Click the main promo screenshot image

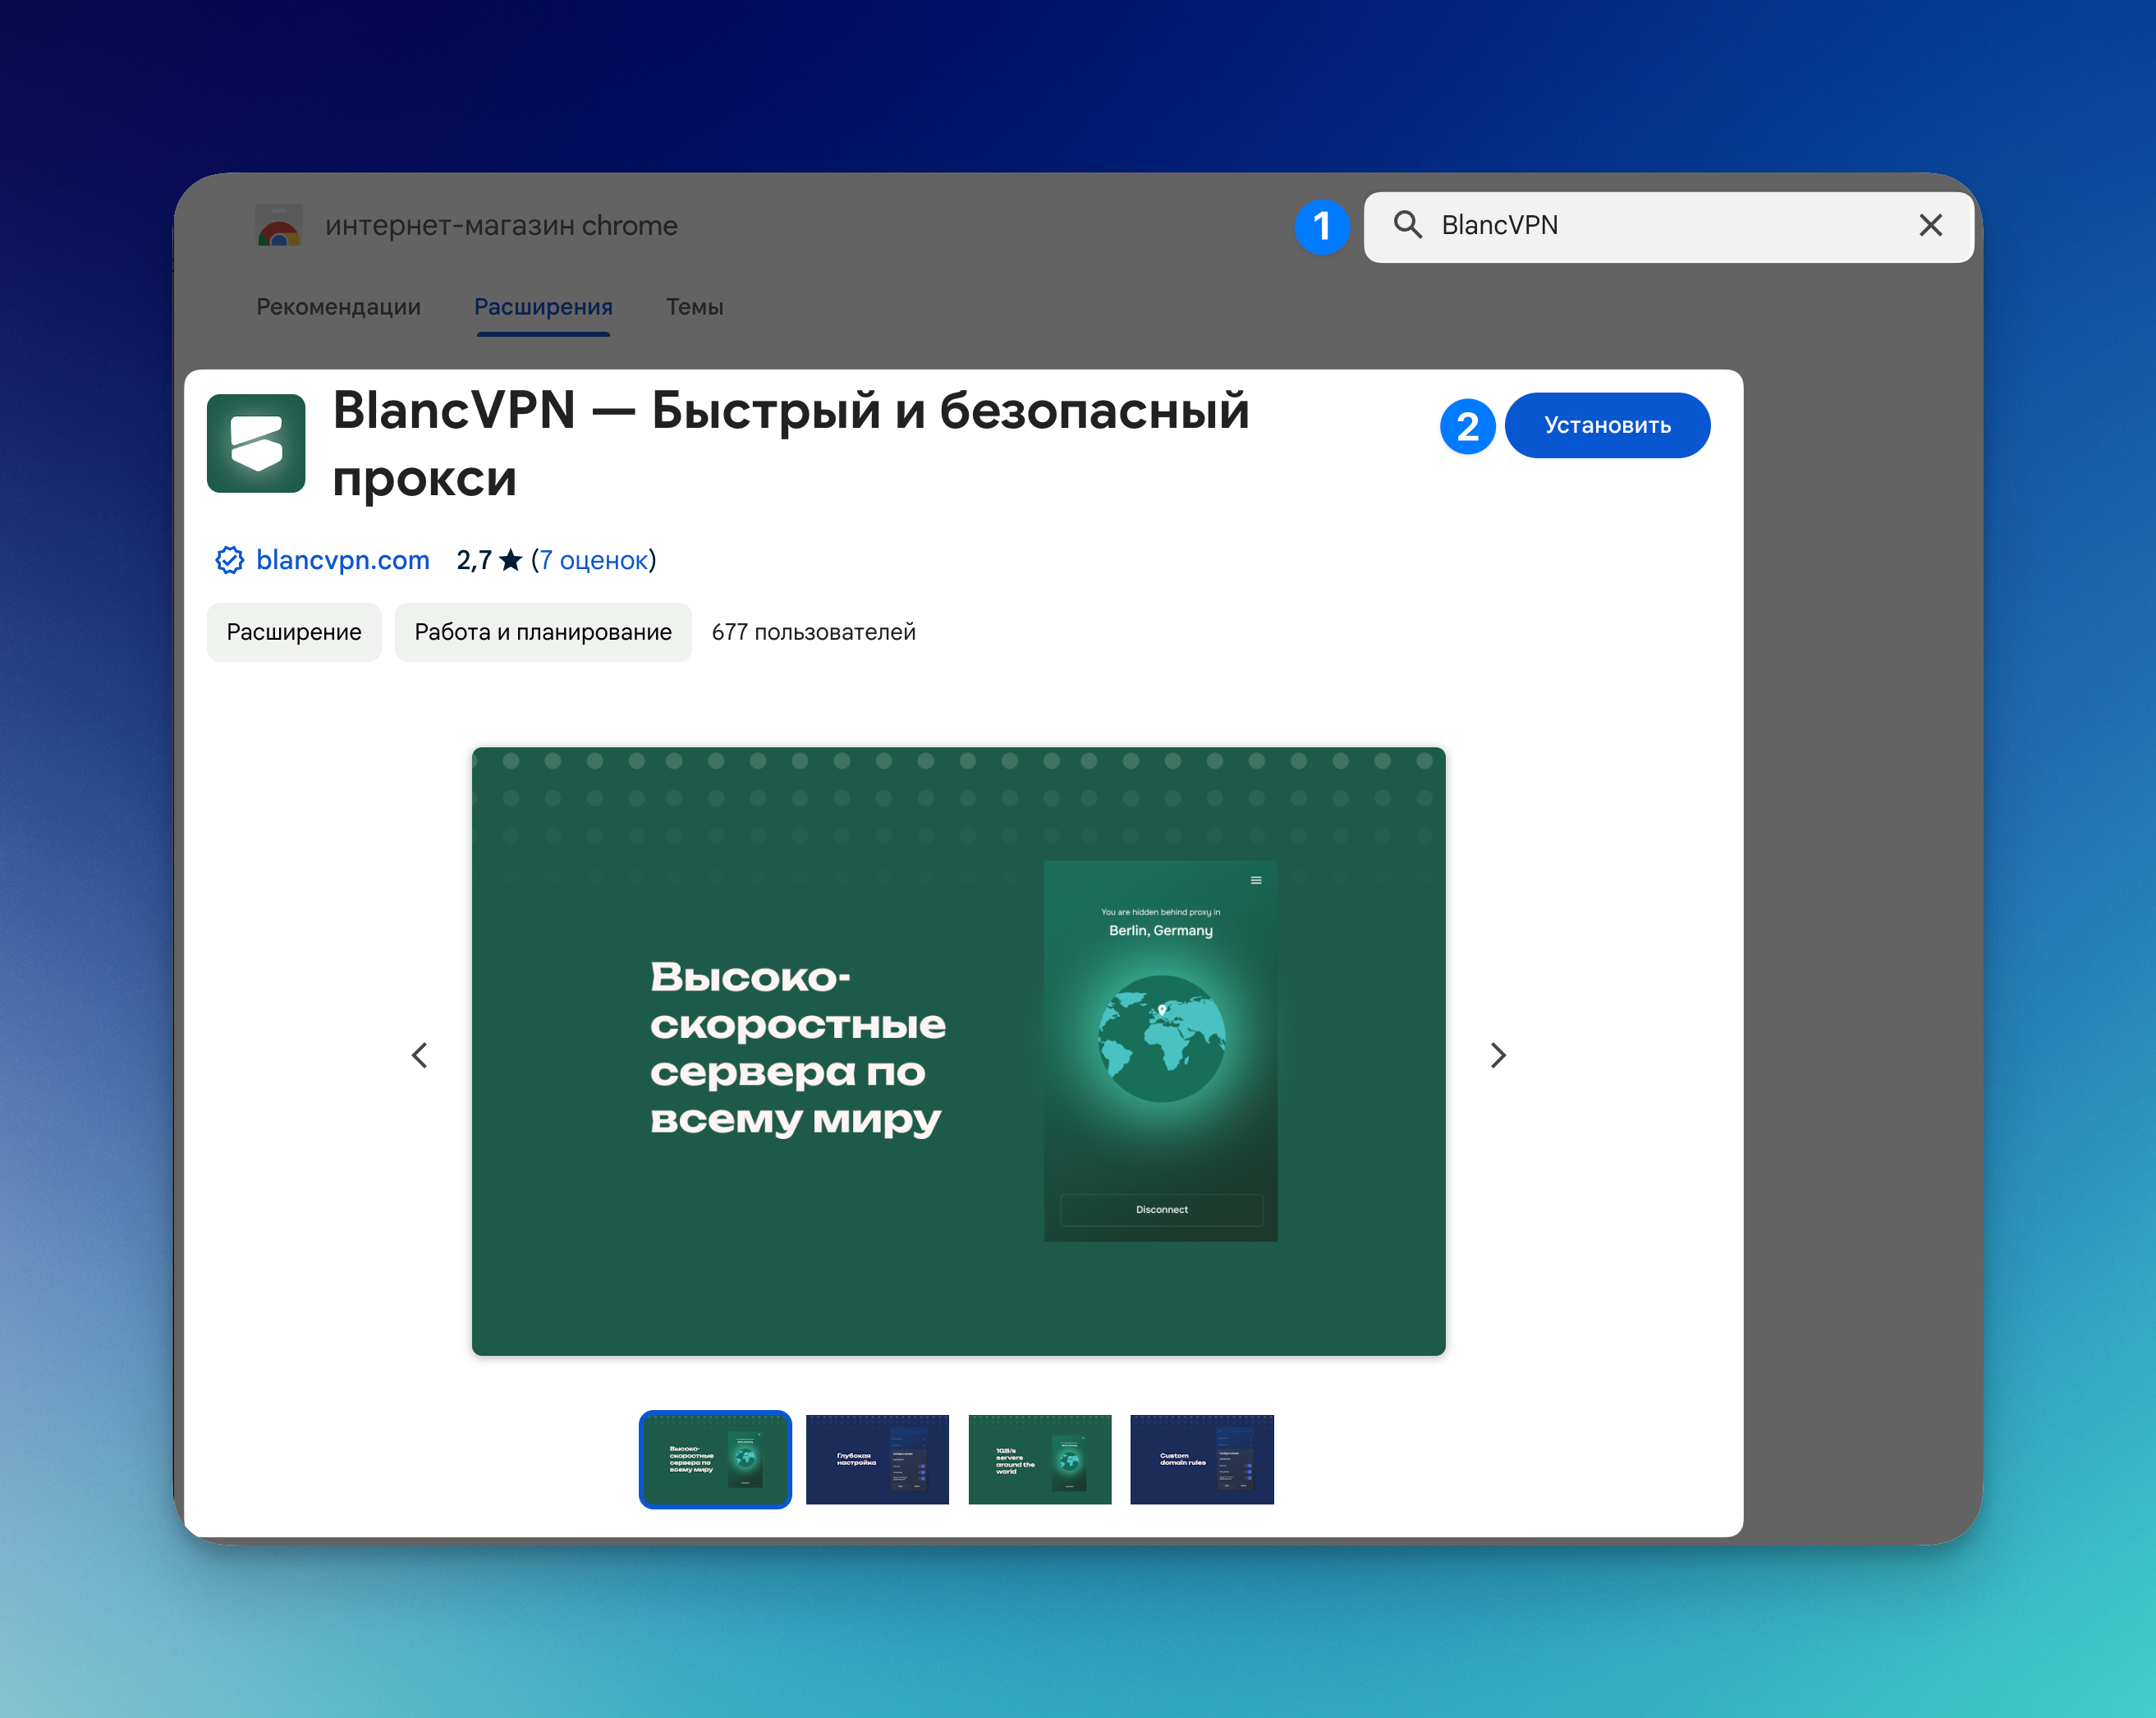[958, 1051]
